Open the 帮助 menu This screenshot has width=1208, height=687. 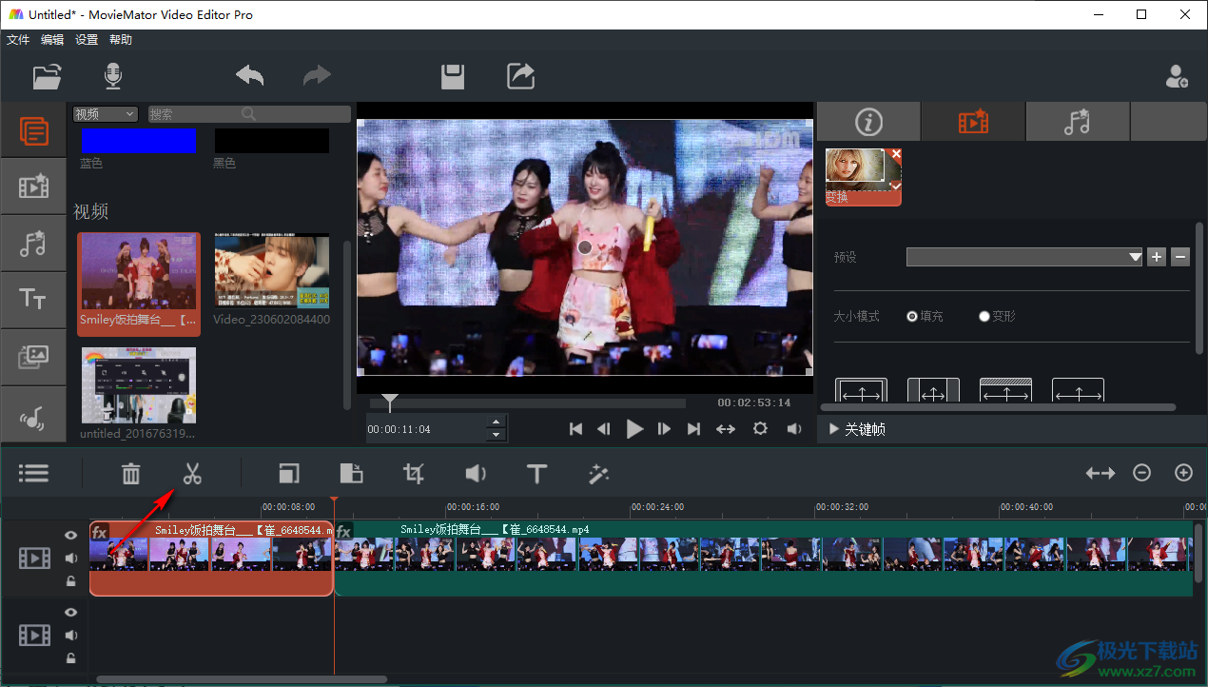[x=121, y=40]
